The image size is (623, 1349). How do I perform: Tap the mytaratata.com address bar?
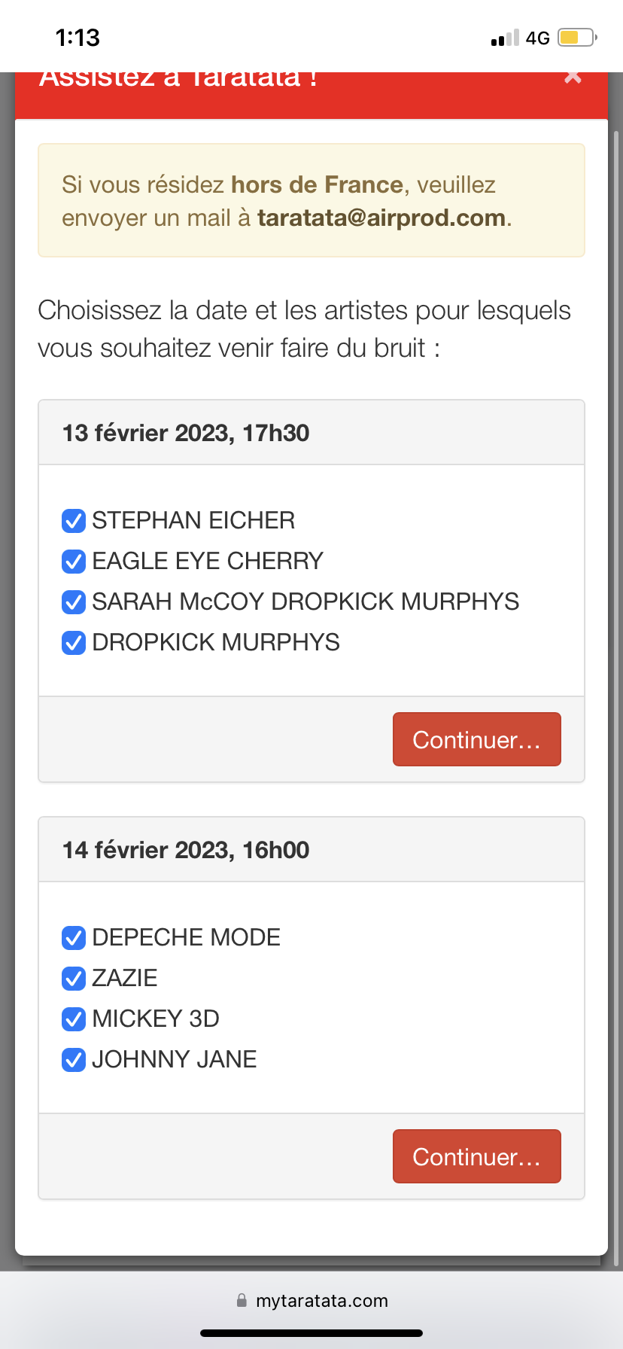pyautogui.click(x=321, y=1301)
